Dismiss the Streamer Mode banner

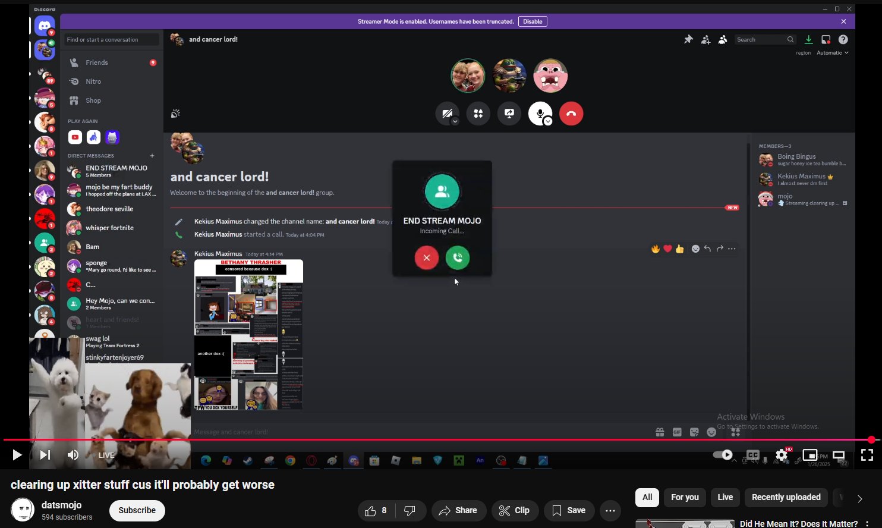point(843,21)
